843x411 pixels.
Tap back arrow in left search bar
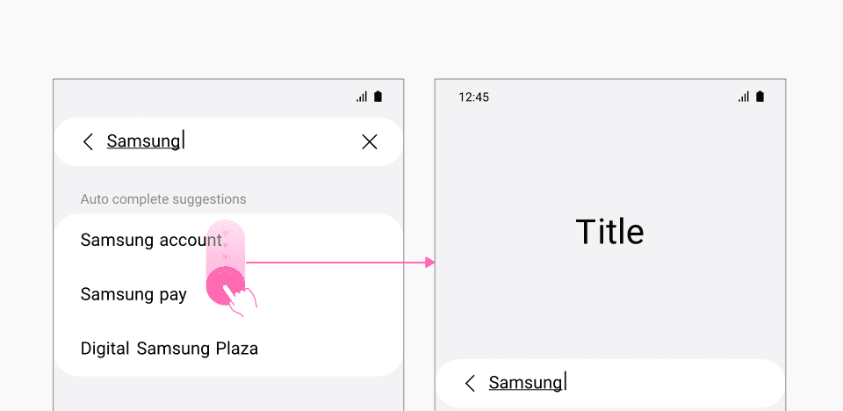pos(88,142)
